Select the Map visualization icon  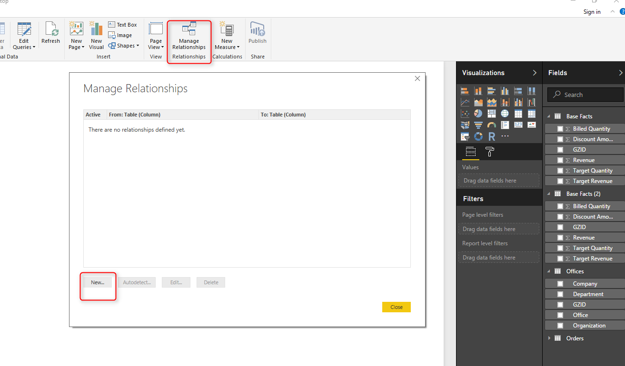[505, 113]
